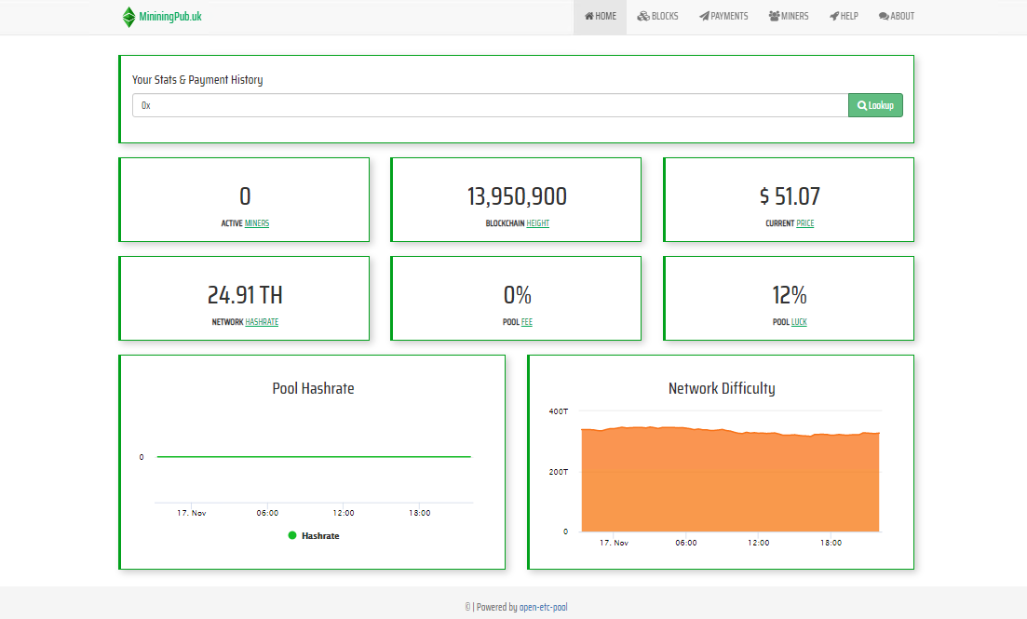Click the green Pool Hashrate line
Viewport: 1027px width, 619px height.
click(314, 456)
